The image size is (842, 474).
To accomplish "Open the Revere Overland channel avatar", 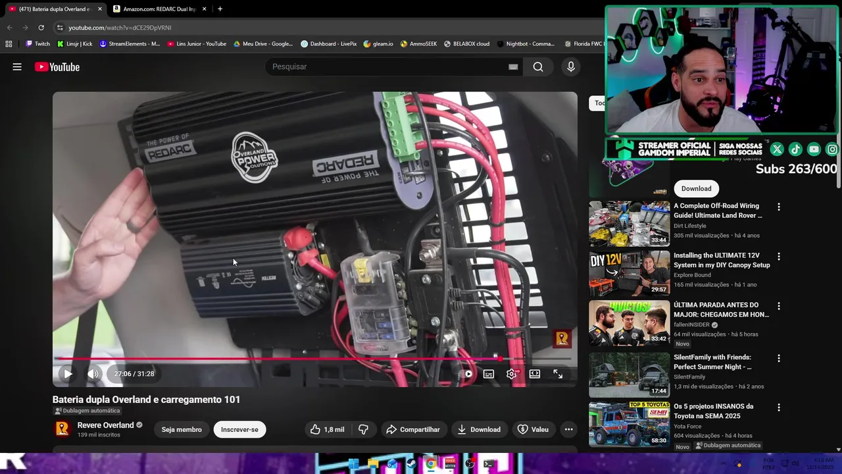I will pos(62,429).
